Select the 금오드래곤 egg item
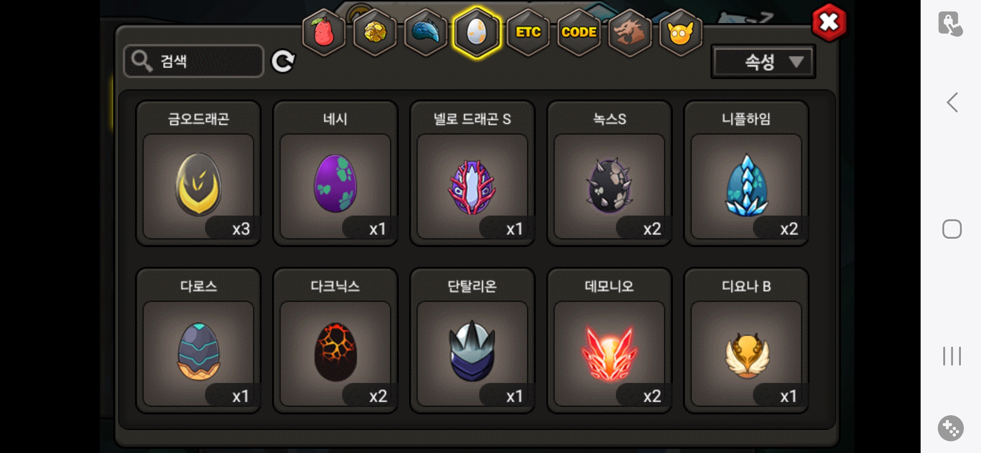The height and width of the screenshot is (453, 981). click(x=199, y=173)
